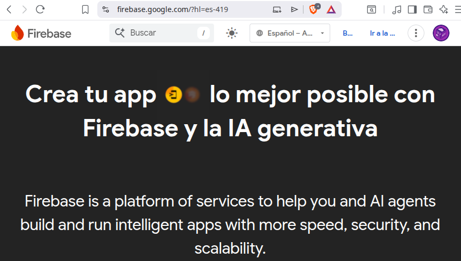The image size is (461, 261).
Task: Click the globe icon in language selector
Action: click(260, 33)
